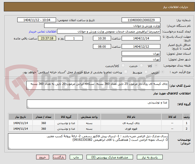Click the 'نام کالا' column header

tap(131, 117)
